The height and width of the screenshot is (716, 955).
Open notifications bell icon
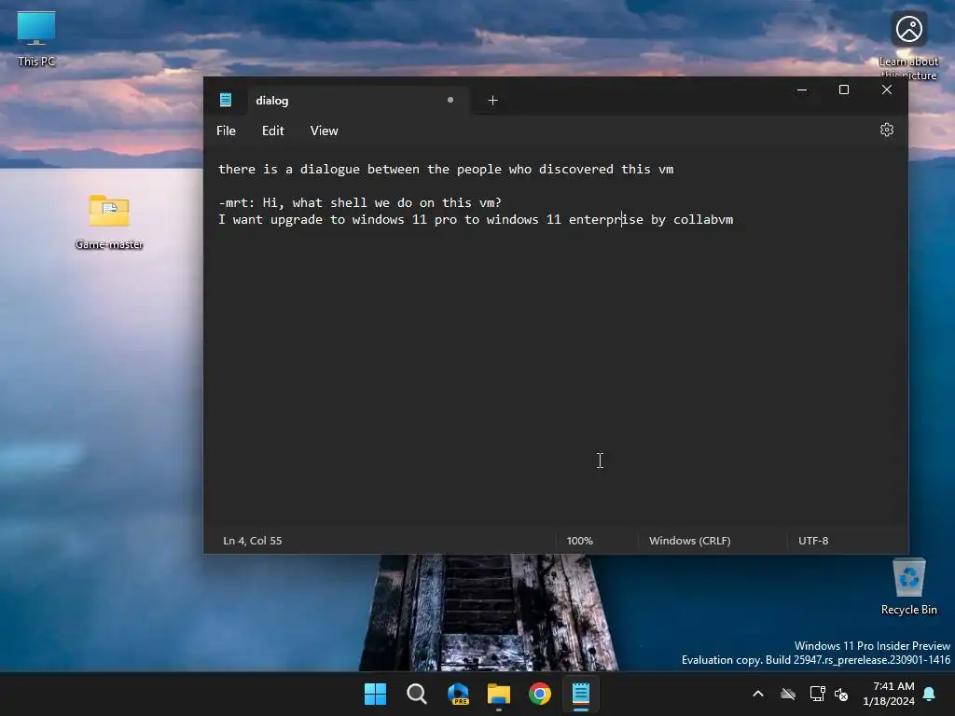click(x=930, y=694)
